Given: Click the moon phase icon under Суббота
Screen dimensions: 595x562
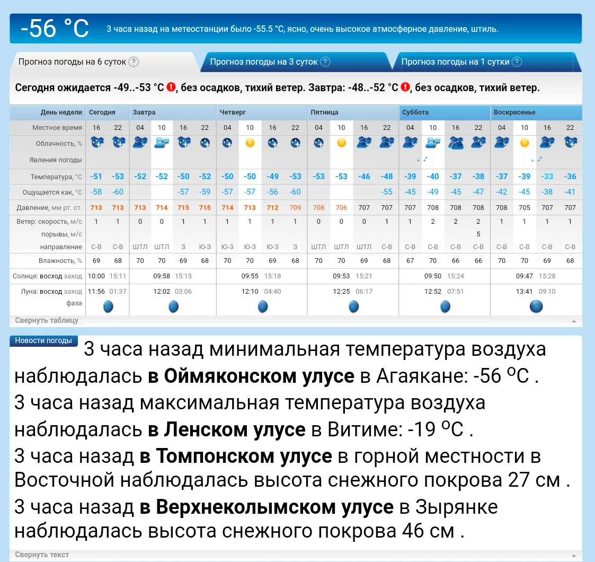Looking at the screenshot, I should pos(445,306).
